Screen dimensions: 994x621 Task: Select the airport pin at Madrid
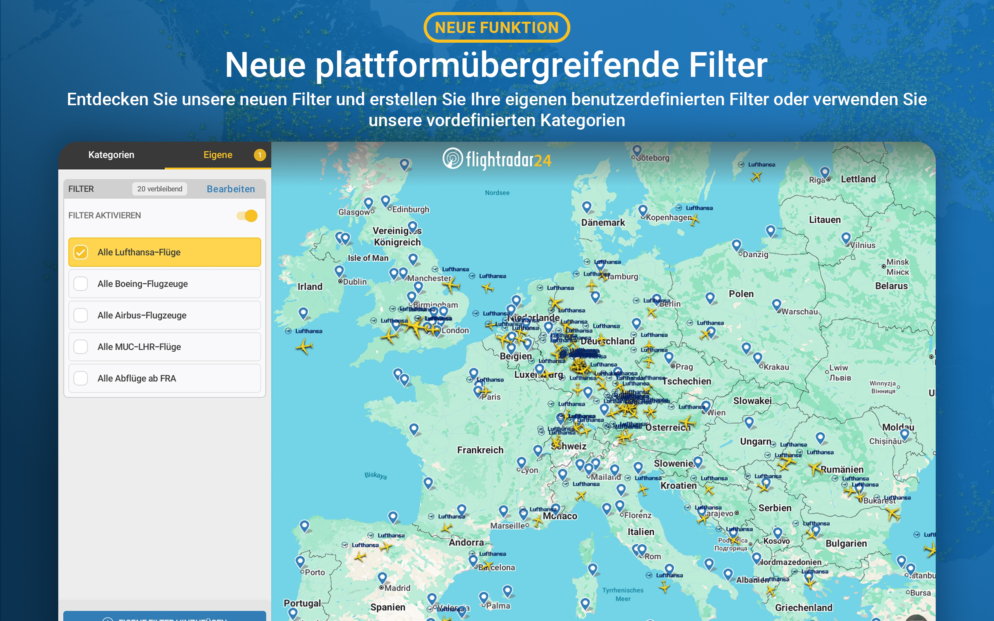click(382, 578)
